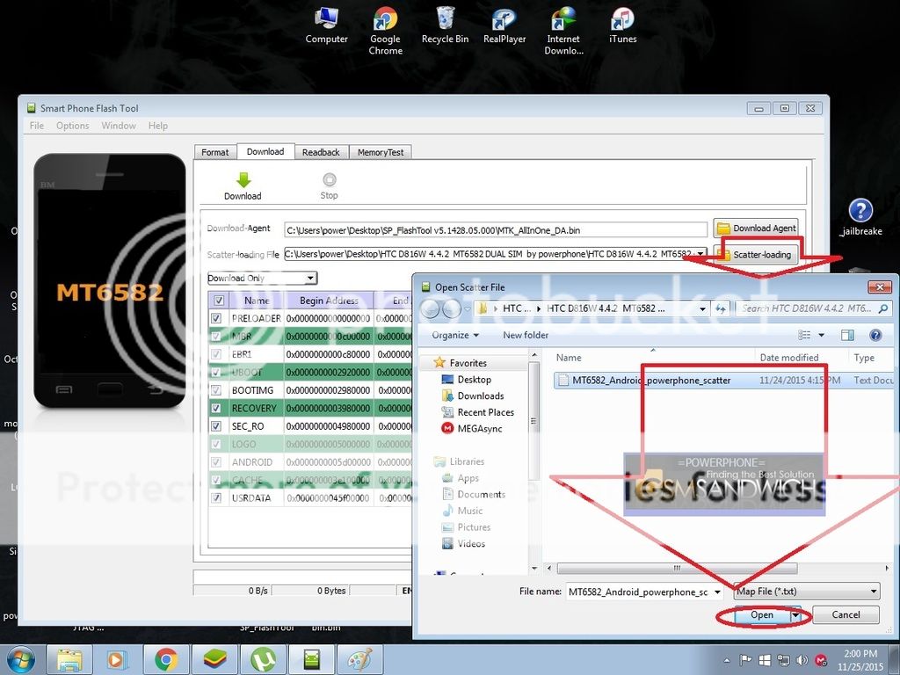Click the Download arrow icon to start flashing
The height and width of the screenshot is (675, 900).
243,180
